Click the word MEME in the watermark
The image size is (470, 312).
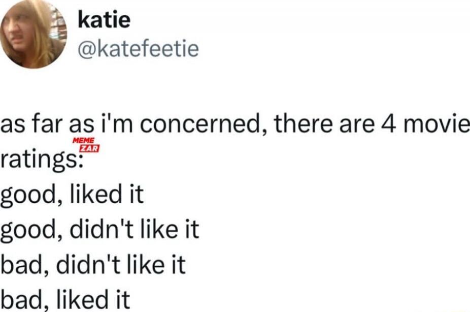84,140
